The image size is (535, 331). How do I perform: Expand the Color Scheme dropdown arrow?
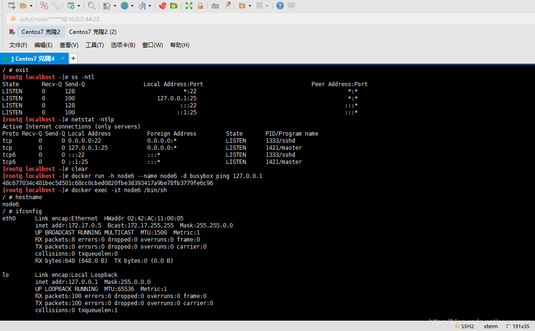pos(115,6)
